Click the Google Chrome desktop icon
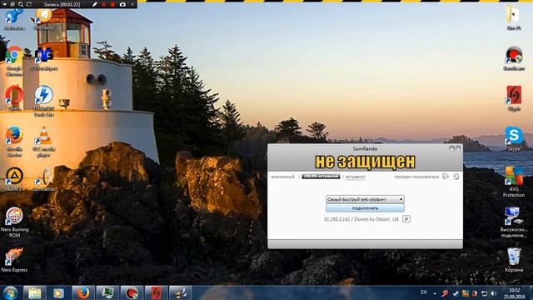The width and height of the screenshot is (533, 300). pyautogui.click(x=14, y=62)
